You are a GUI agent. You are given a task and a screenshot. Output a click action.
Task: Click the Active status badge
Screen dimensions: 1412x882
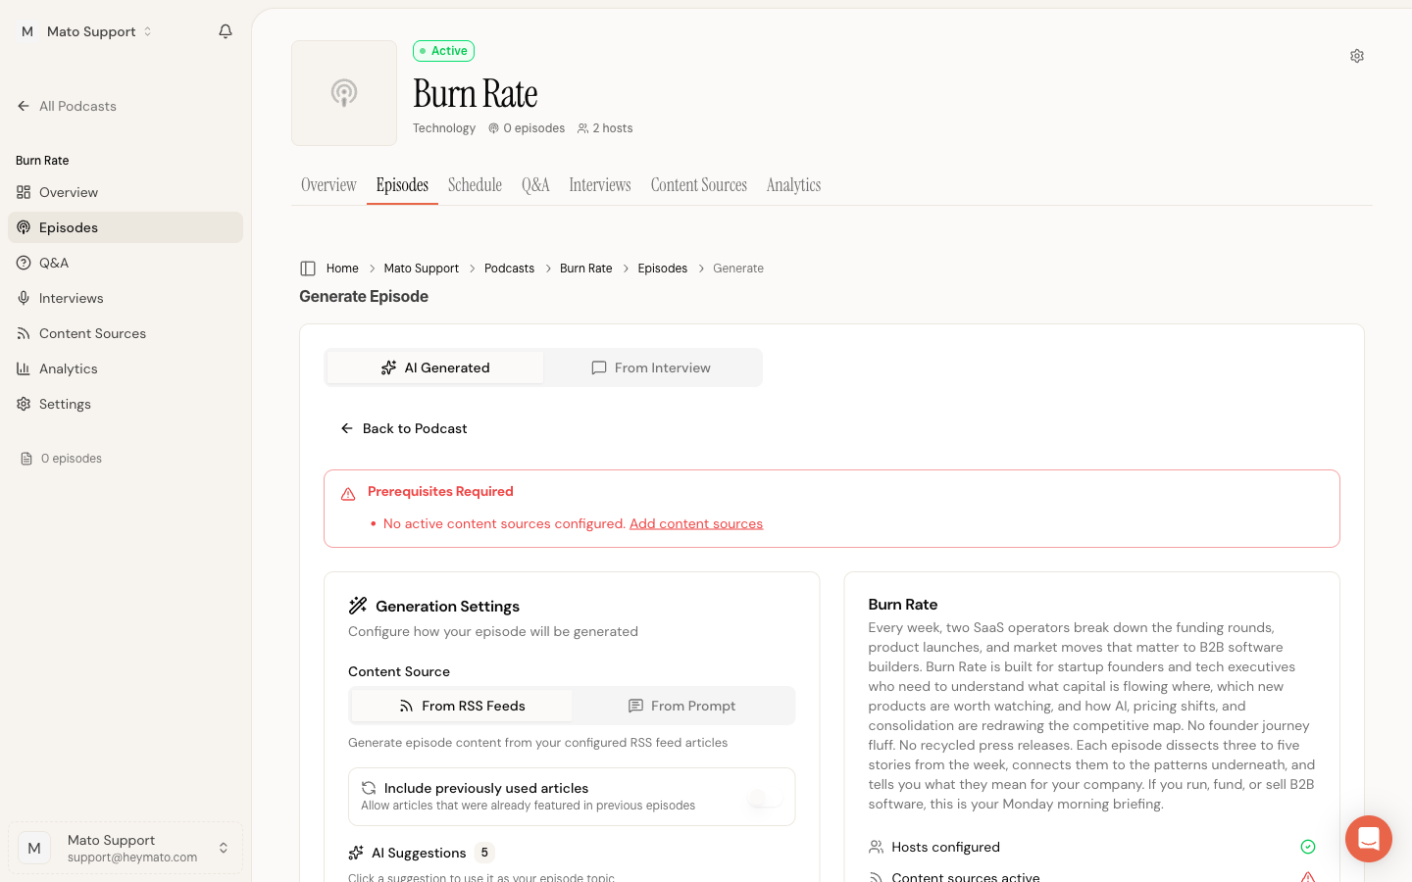443,51
